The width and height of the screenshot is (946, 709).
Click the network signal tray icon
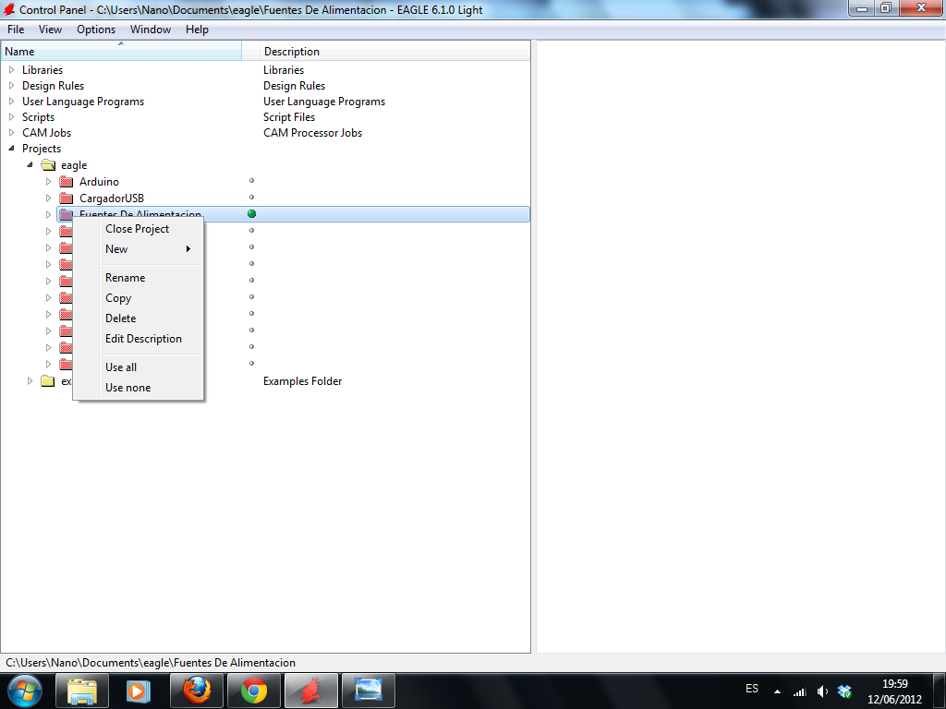(800, 691)
